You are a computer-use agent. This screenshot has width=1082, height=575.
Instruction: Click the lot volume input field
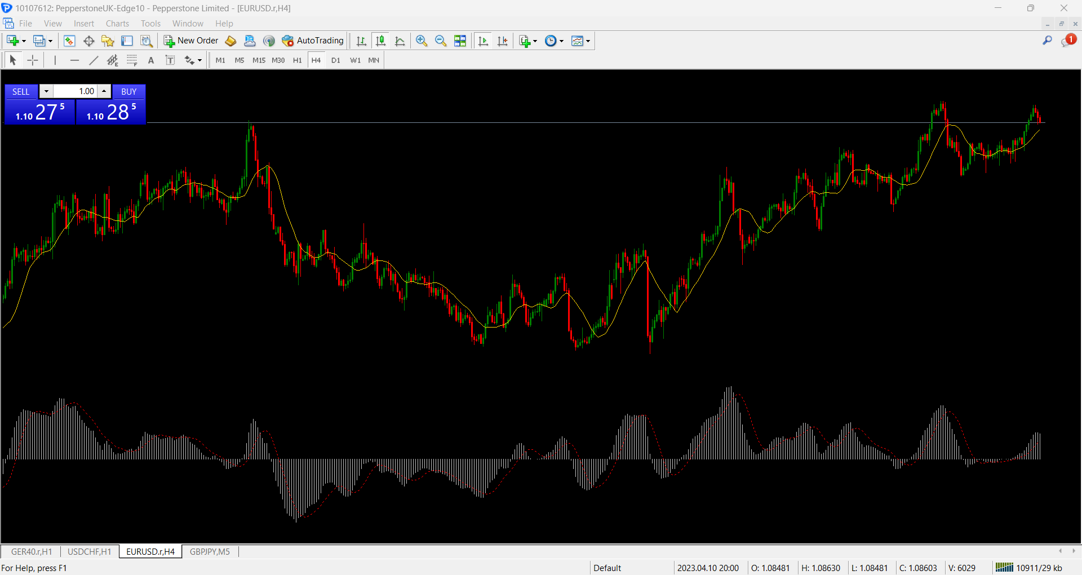click(76, 91)
